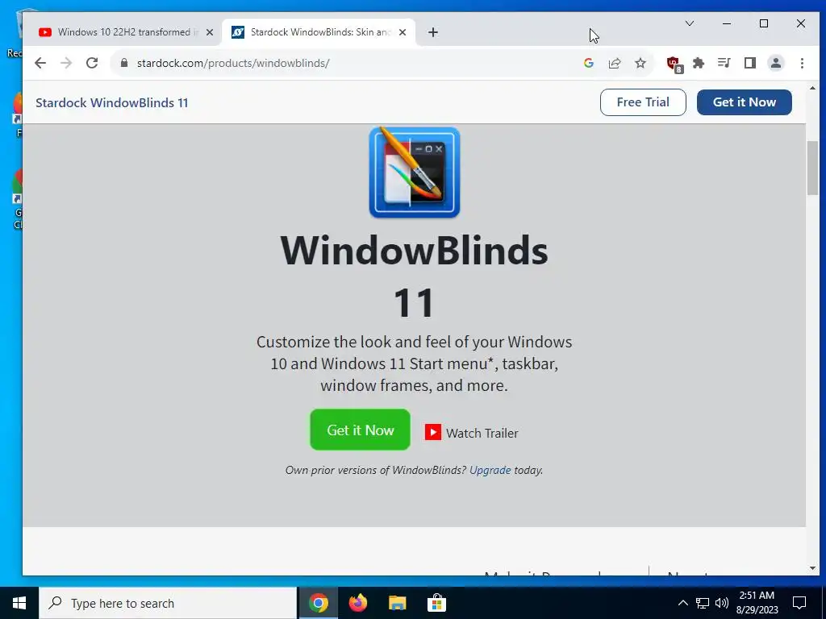Click the scrollbar up arrow
The width and height of the screenshot is (826, 619).
click(x=812, y=88)
